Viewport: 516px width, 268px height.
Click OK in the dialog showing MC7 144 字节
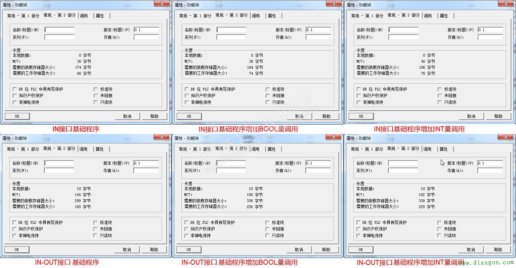pos(17,250)
